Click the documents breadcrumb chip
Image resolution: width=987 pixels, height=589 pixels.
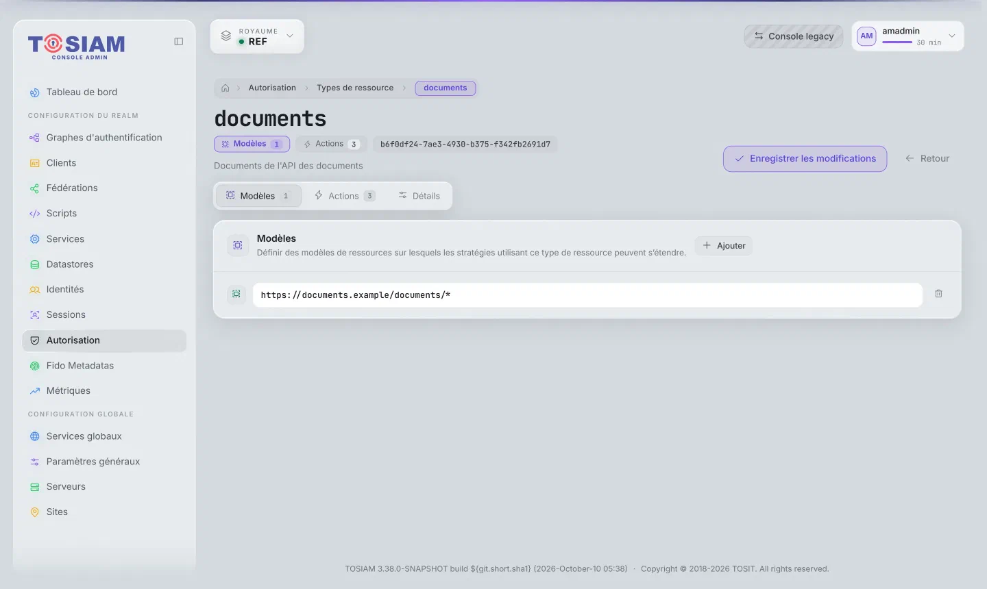(446, 88)
